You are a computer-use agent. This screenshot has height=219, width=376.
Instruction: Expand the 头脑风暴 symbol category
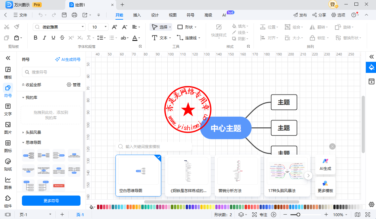(x=33, y=132)
